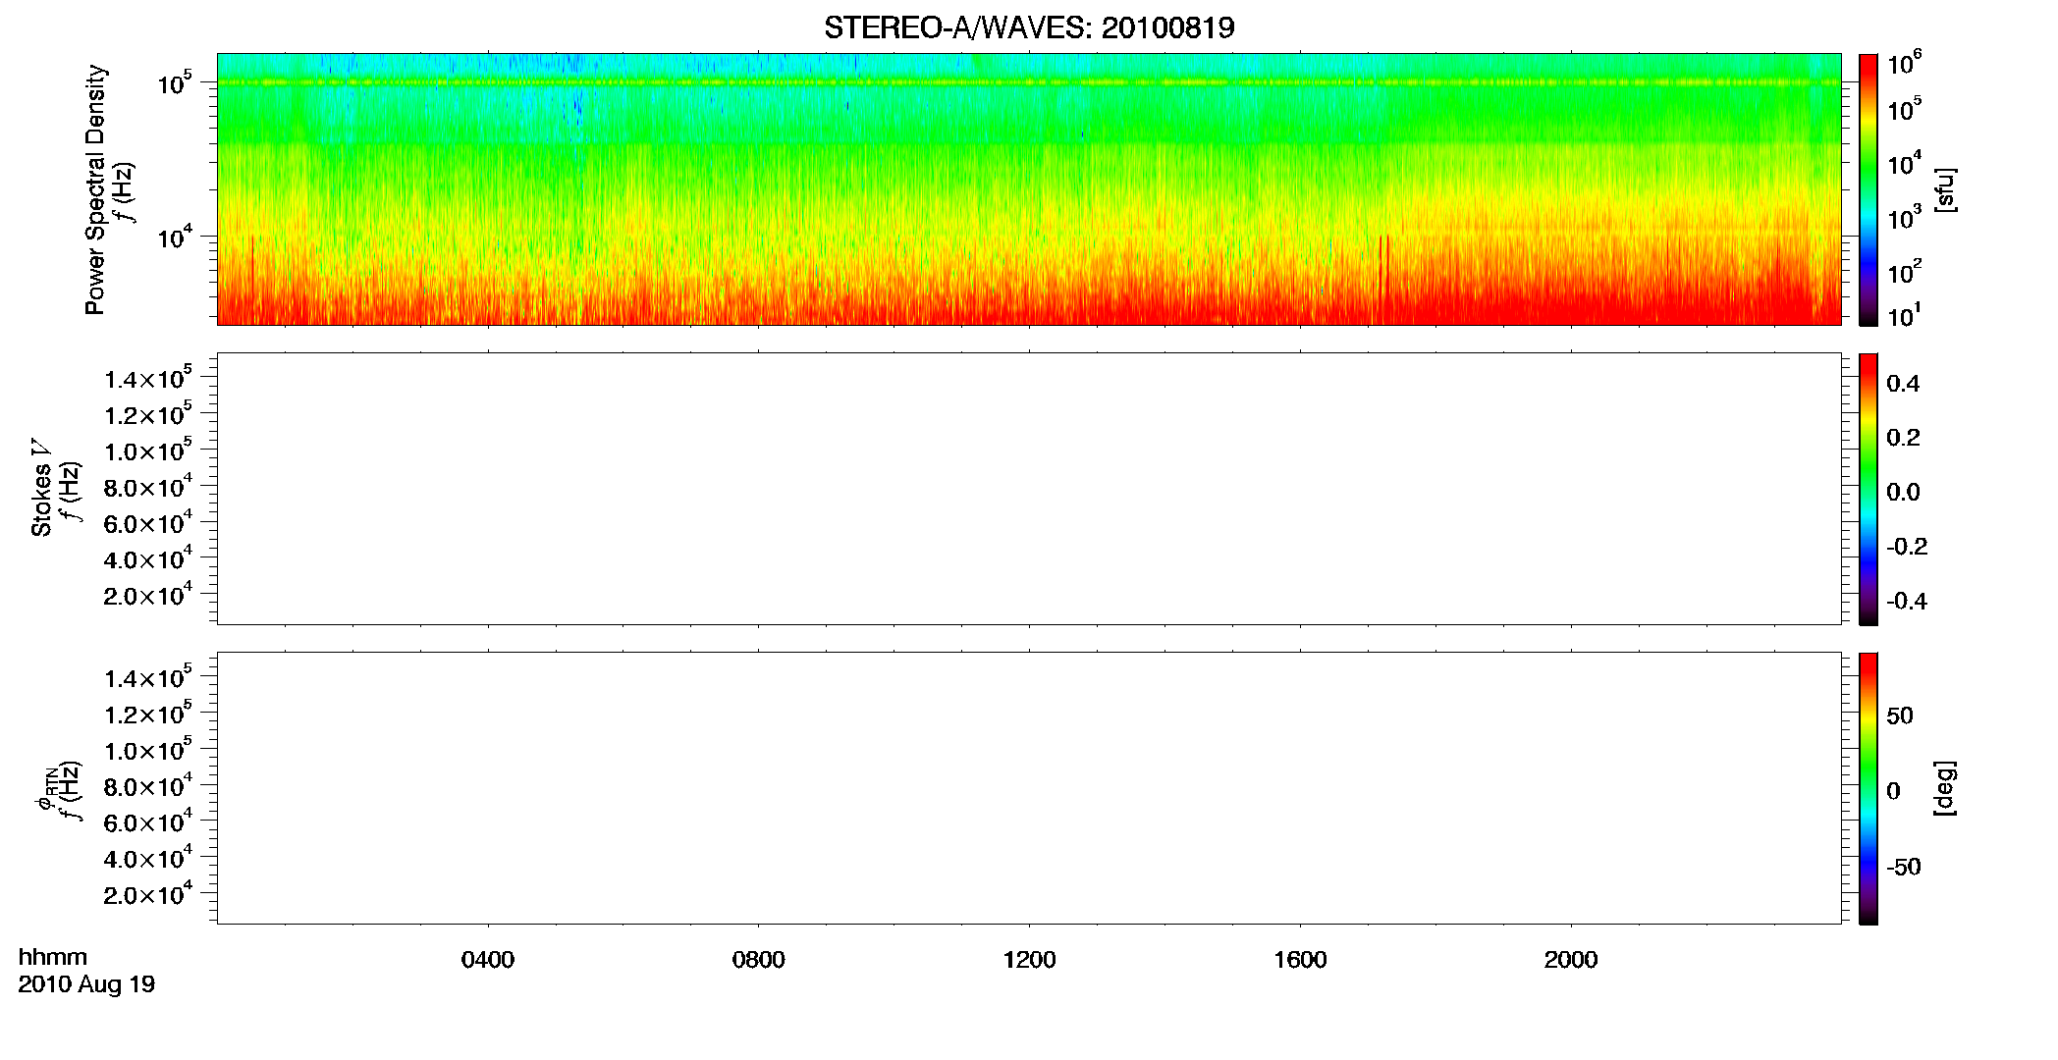Click the 0800 time axis label
Screen dimensions: 2058x1060
tap(758, 960)
